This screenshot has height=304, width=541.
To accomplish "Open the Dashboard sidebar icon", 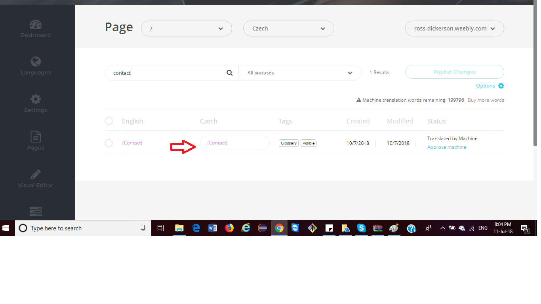I will 36,25.
